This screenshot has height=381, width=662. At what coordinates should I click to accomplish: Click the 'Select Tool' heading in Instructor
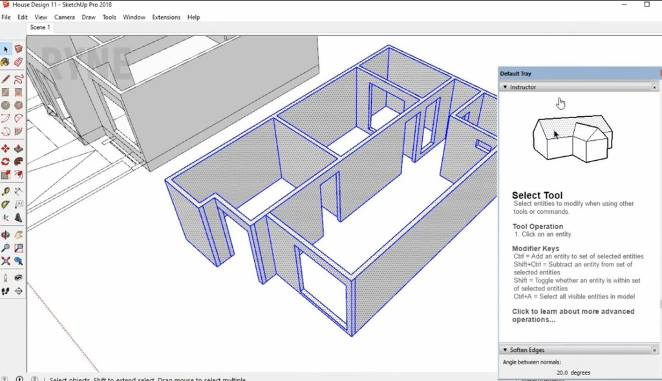[x=537, y=196]
